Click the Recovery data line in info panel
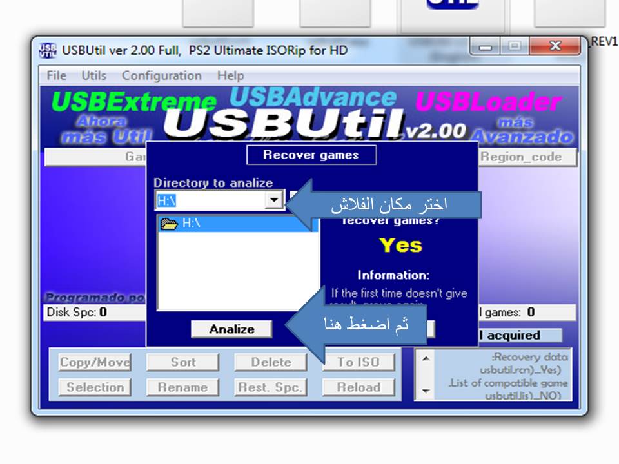619x464 pixels. click(x=530, y=356)
